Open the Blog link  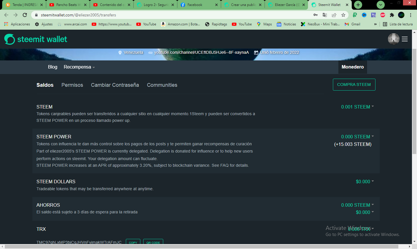point(52,67)
